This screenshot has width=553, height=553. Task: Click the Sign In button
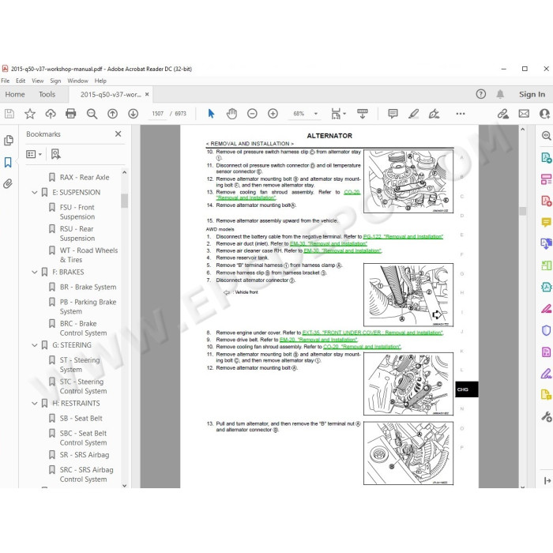pos(532,94)
